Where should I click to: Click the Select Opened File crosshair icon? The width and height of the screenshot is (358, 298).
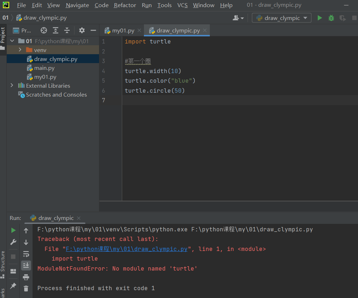click(43, 30)
